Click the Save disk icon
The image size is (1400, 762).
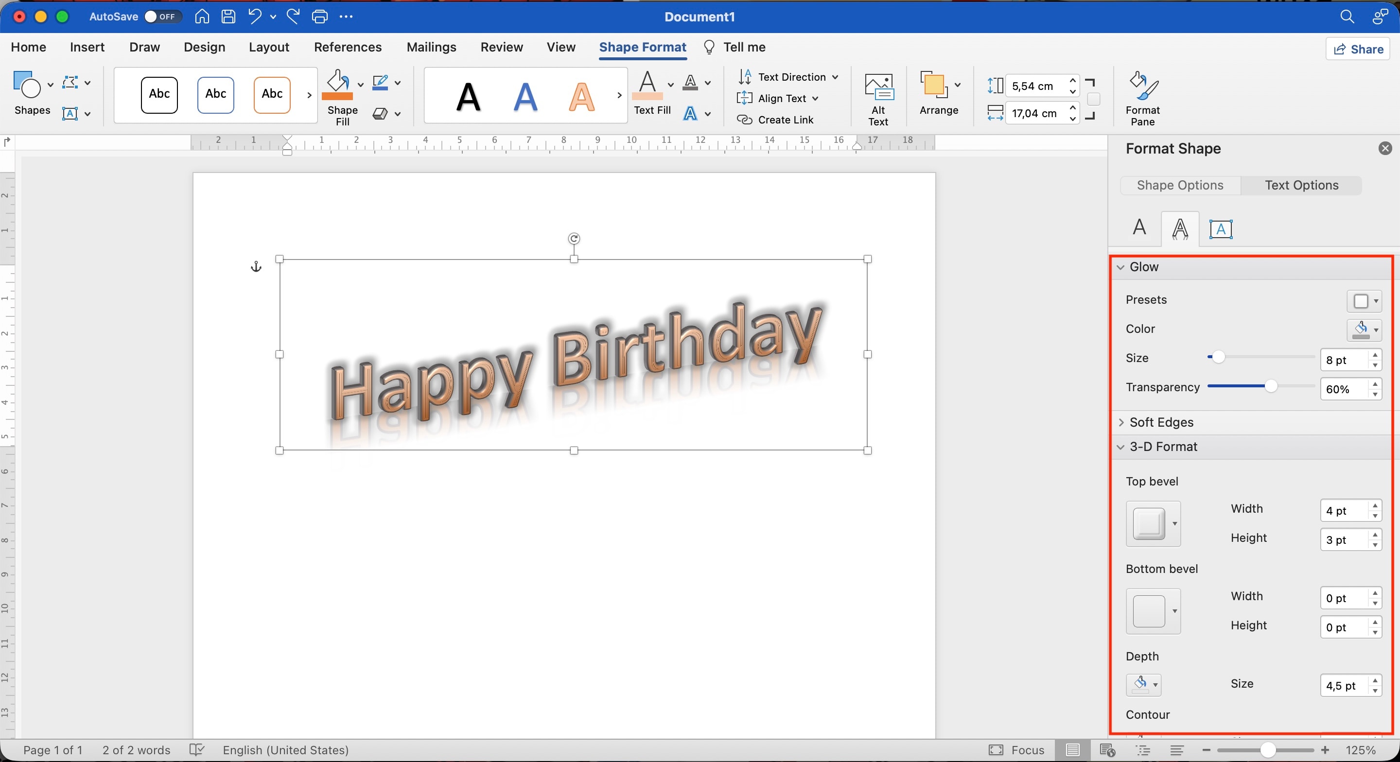pyautogui.click(x=228, y=17)
